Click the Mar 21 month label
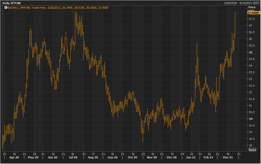Viewport: 261px width, 164px height. tap(228, 157)
